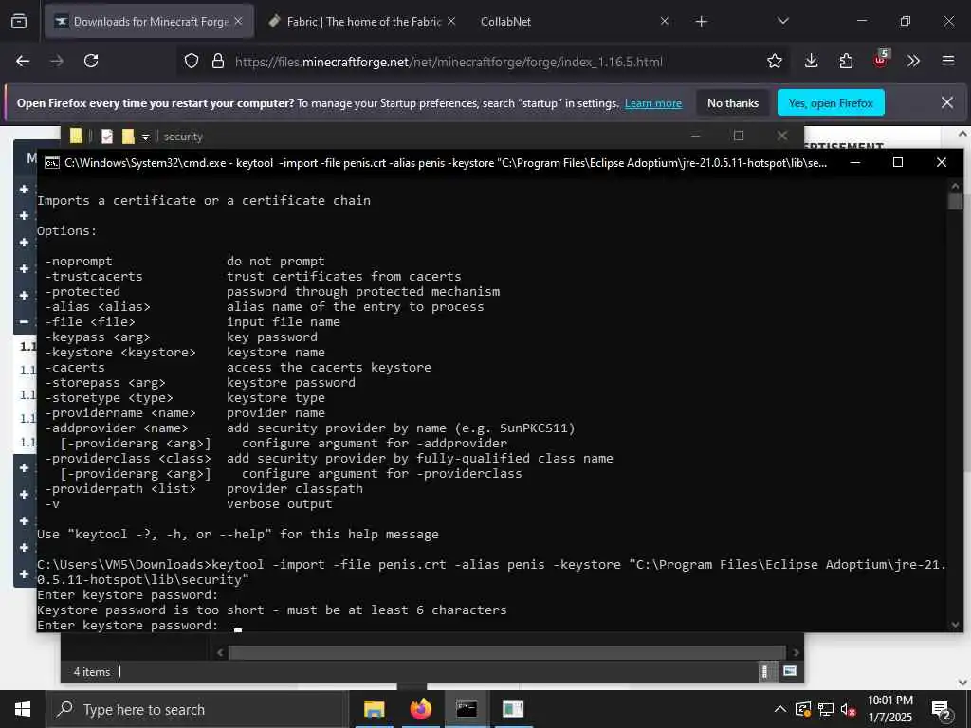Click the uBlock Origin toolbar icon
Screen dimensions: 971x728
[880, 60]
